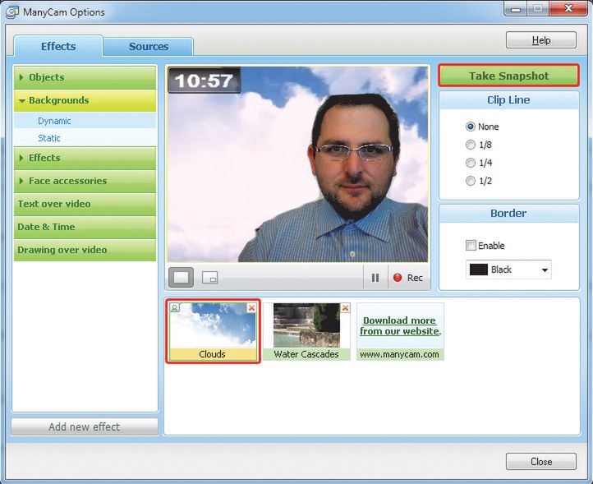Image resolution: width=593 pixels, height=484 pixels.
Task: Remove the Water Cascades background with its X
Action: [x=345, y=308]
